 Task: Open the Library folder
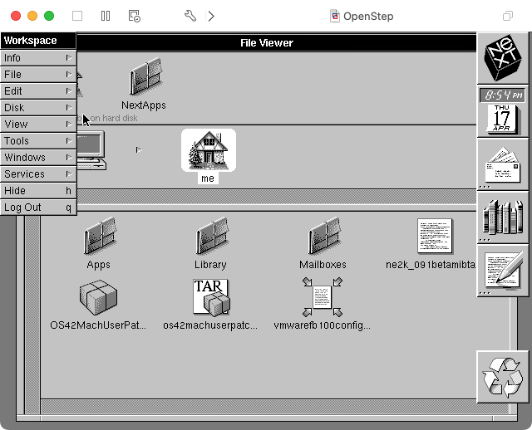tap(212, 237)
